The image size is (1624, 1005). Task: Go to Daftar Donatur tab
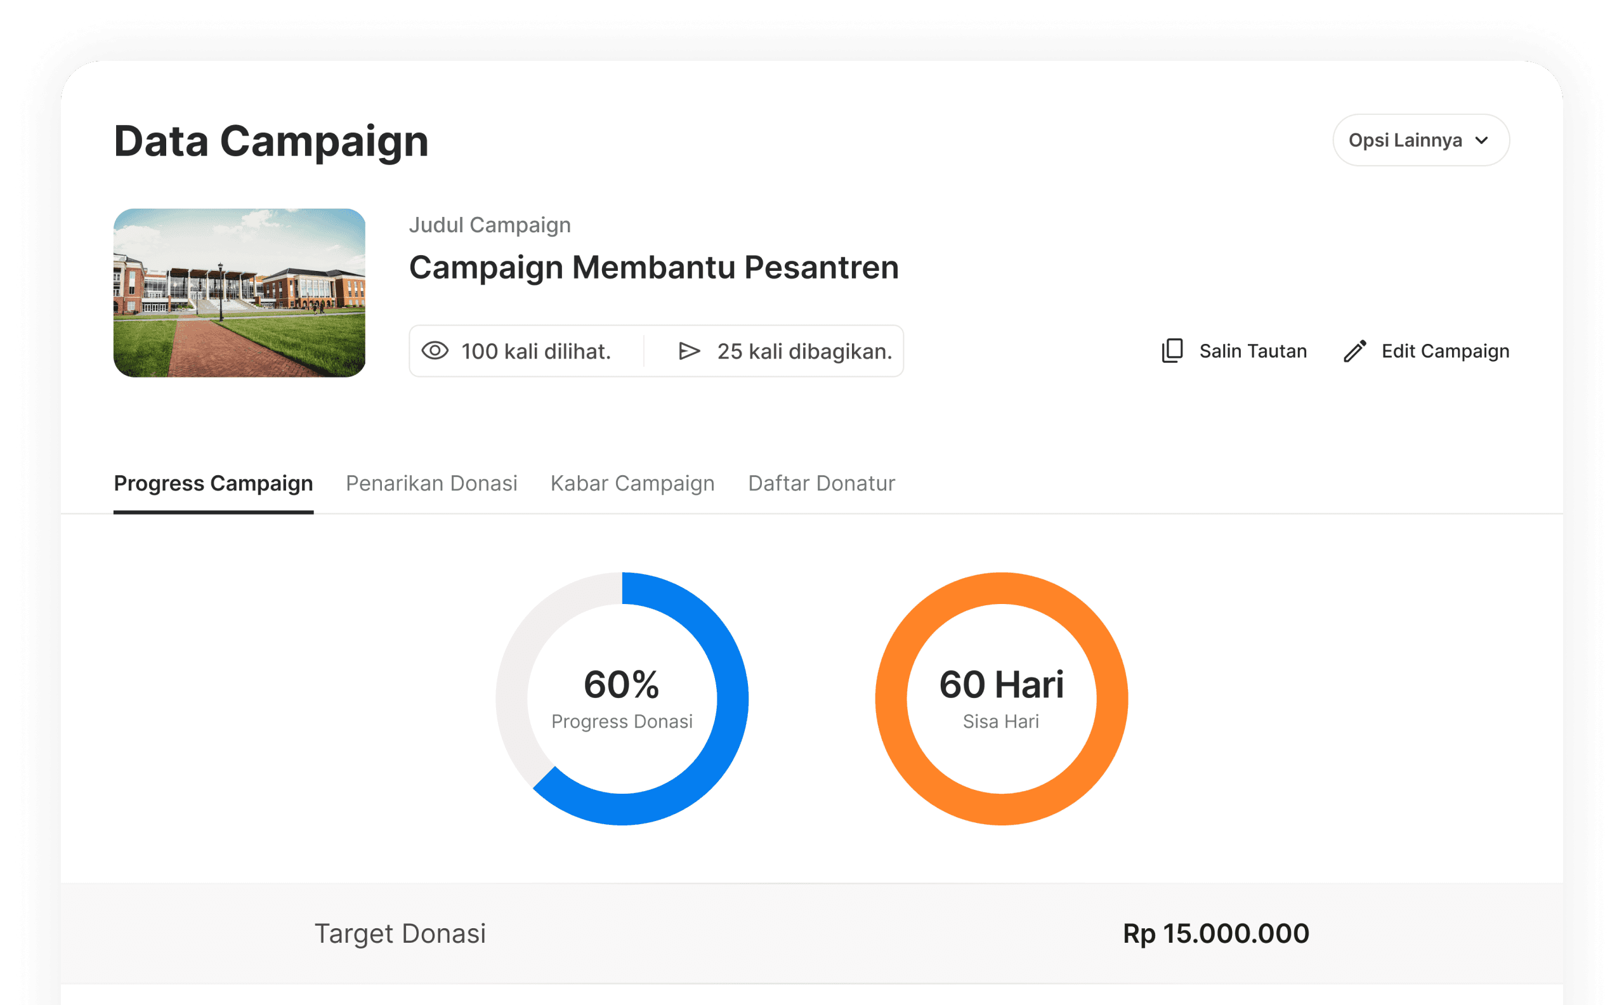(822, 483)
